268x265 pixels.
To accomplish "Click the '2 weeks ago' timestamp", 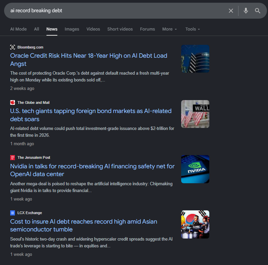I will coord(22,89).
